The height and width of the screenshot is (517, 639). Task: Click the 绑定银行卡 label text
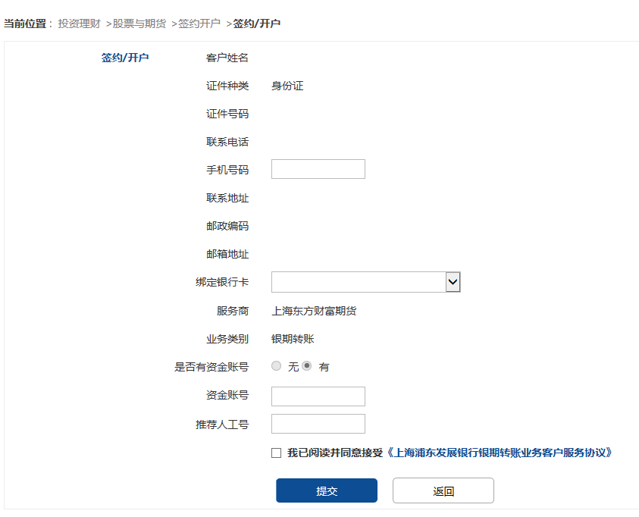coord(222,282)
